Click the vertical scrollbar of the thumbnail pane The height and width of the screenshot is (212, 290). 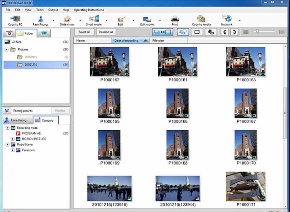285,113
